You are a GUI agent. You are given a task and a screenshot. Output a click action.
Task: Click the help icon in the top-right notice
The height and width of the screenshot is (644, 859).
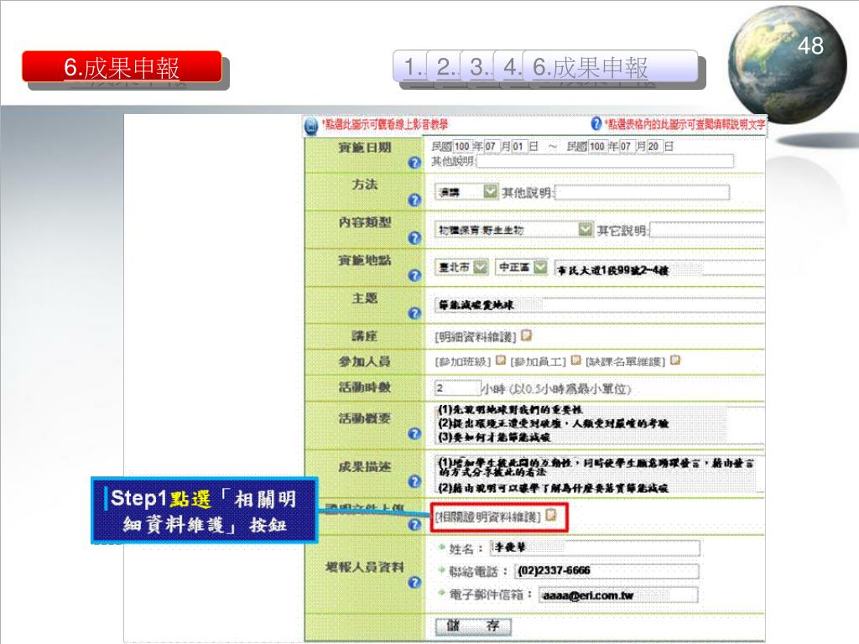596,124
